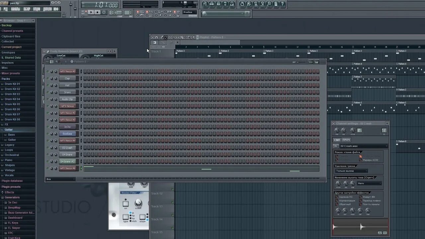425x239 pixels.
Task: Click the Playlist horizontal scrollbar
Action: 210,42
